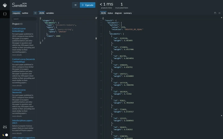Image resolution: width=223 pixels, height=139 pixels.
Task: Fold the object containing id 2129318
Action: click(x=101, y=36)
